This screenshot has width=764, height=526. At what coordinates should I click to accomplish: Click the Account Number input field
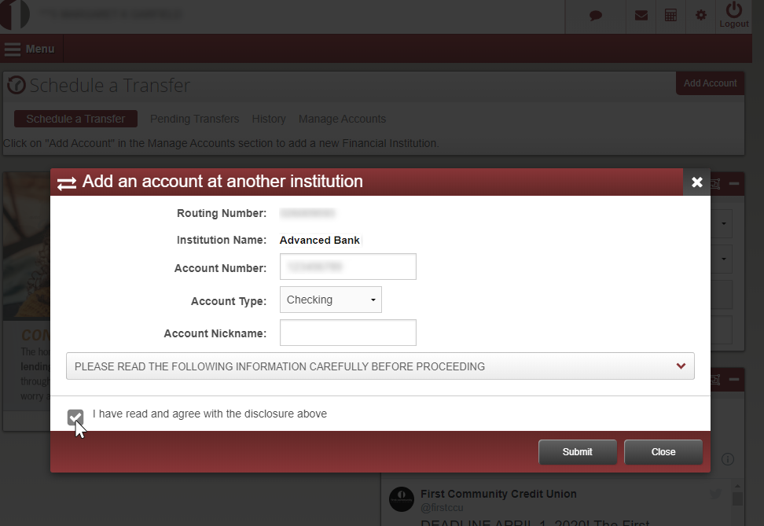point(347,267)
